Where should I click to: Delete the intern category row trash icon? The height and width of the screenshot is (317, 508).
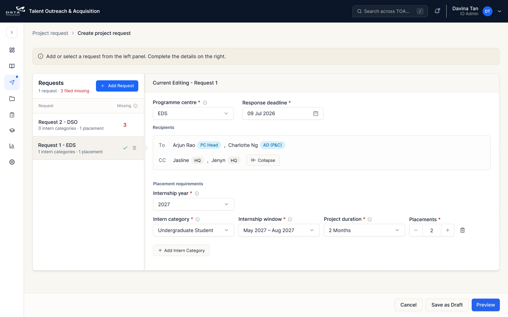[x=462, y=230]
